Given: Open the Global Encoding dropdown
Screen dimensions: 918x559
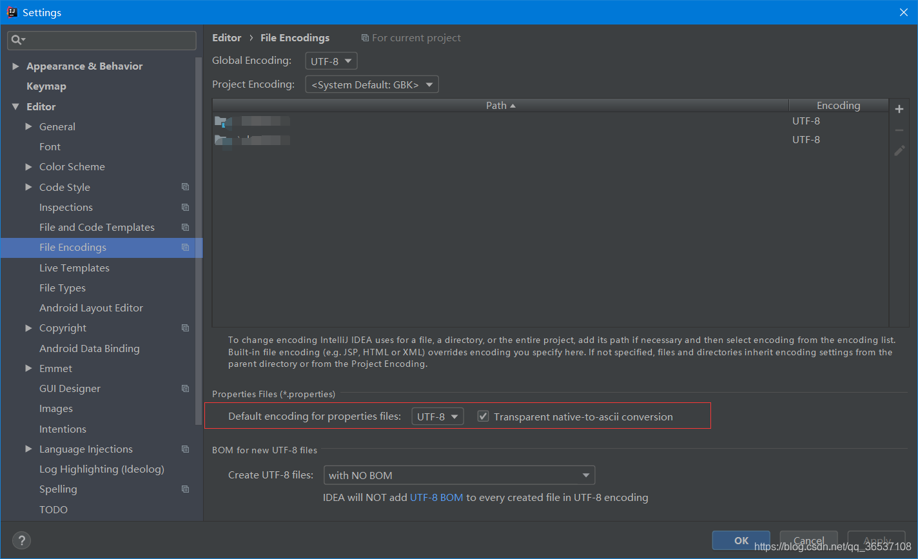Looking at the screenshot, I should (x=331, y=61).
